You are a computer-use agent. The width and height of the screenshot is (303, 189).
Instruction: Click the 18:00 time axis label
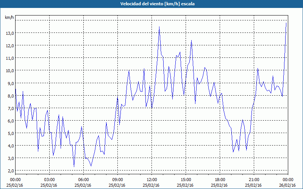click(220, 180)
